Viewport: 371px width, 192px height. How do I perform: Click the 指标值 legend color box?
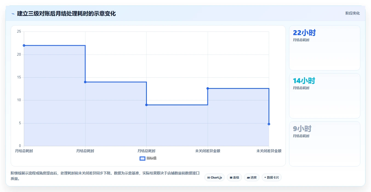coord(142,158)
